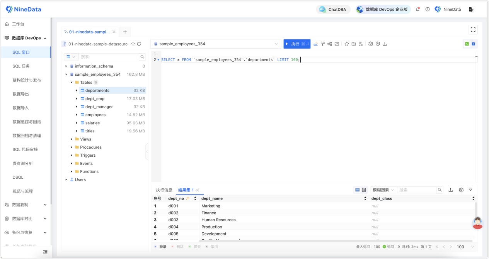Viewport: 489px width, 259px height.
Task: Click the funnel filter icon in the result toolbar
Action: 471,190
